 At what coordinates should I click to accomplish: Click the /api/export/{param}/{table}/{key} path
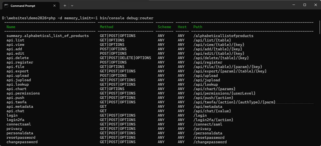[x=230, y=71]
